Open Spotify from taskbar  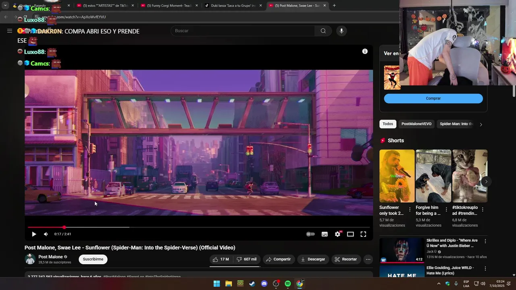pos(288,284)
